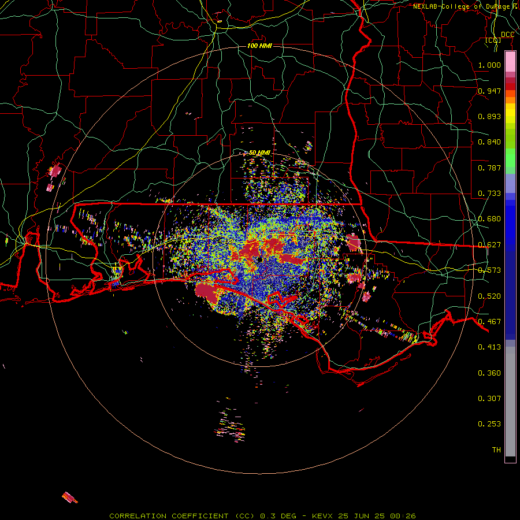Click the black radar site dot
Screen dimensions: 520x520
259,259
